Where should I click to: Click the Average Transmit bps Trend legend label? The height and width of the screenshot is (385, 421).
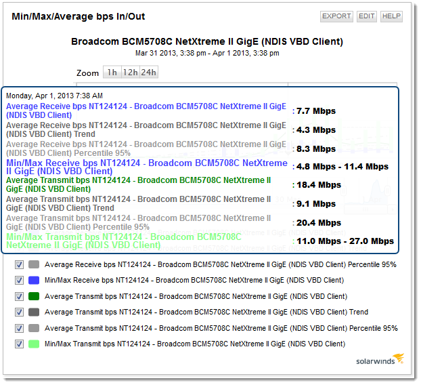tap(206, 312)
